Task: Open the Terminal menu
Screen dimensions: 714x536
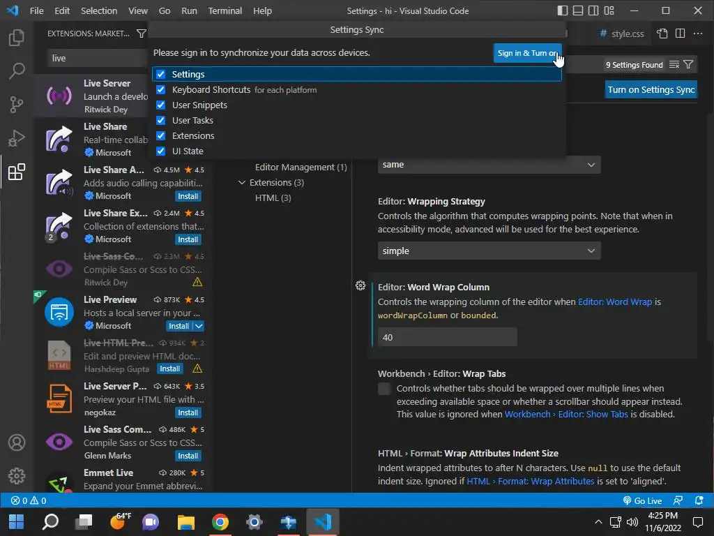Action: [x=225, y=10]
